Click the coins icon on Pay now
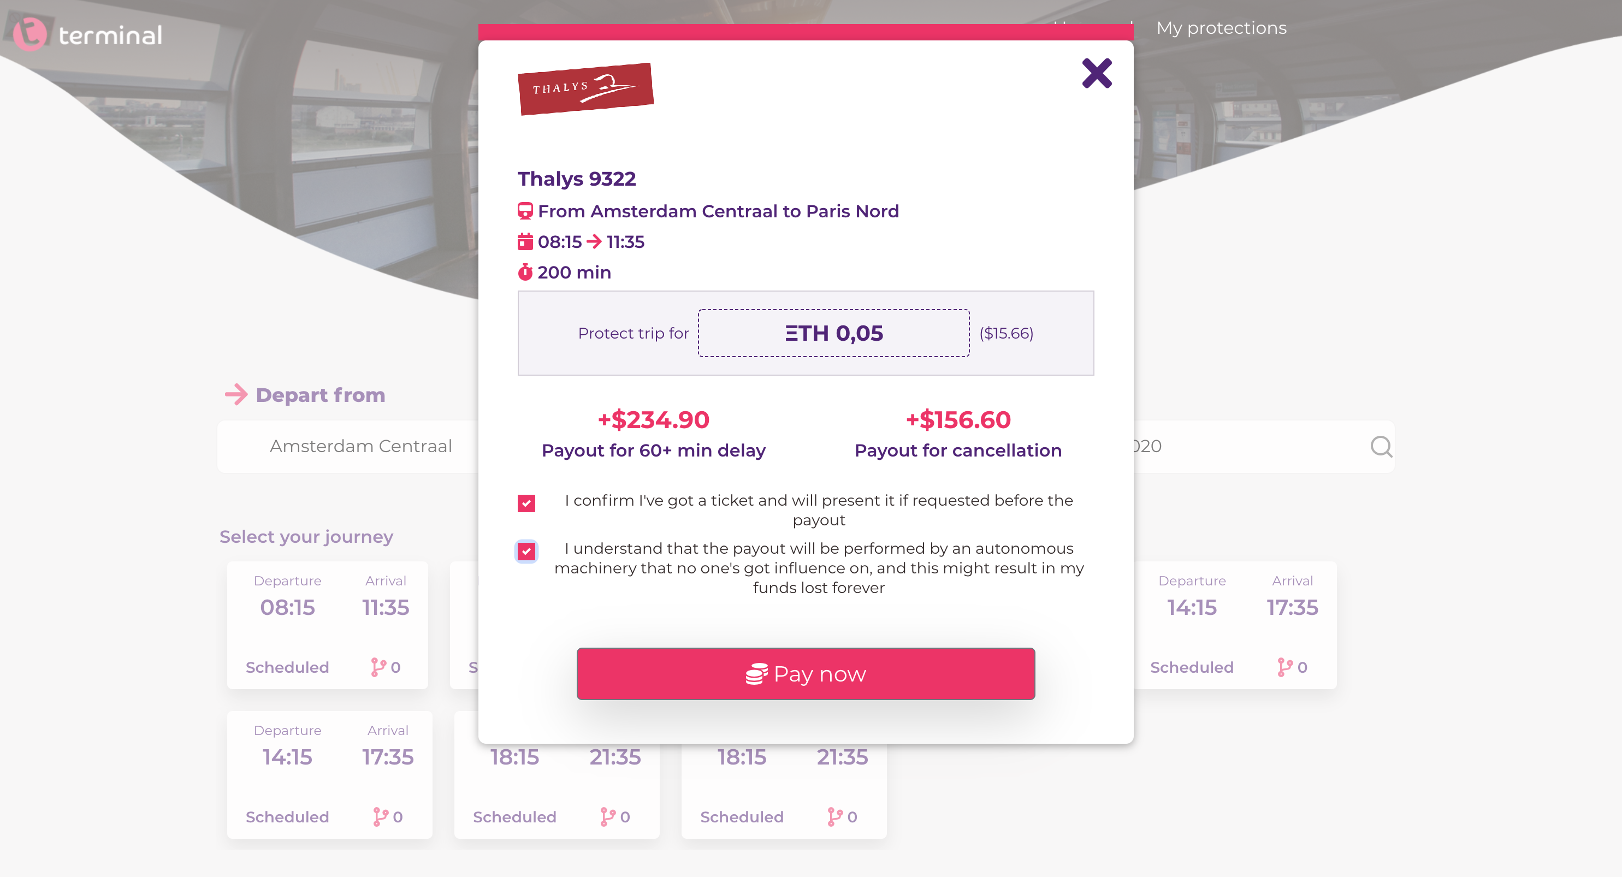The width and height of the screenshot is (1622, 877). 756,674
